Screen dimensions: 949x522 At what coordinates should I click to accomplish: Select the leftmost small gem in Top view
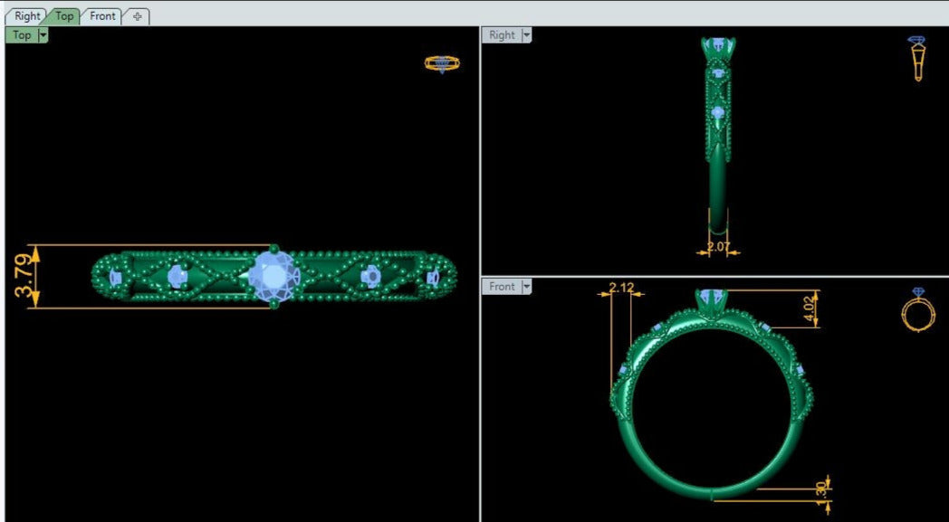tap(115, 278)
